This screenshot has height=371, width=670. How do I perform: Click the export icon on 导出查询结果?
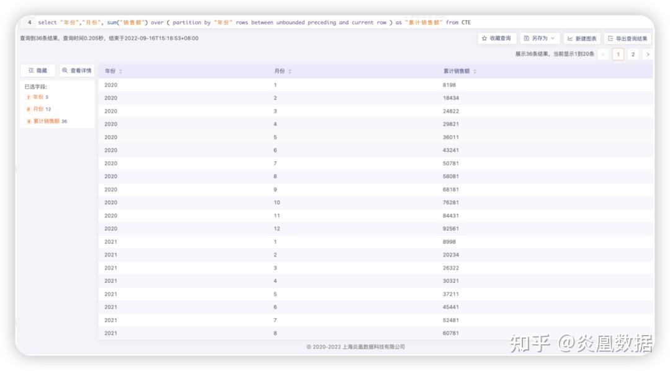click(610, 38)
